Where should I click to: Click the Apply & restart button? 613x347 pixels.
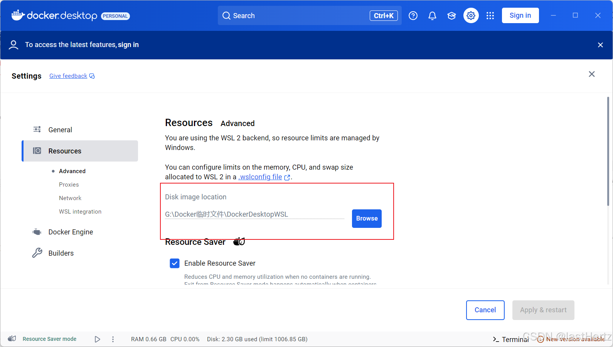click(543, 310)
